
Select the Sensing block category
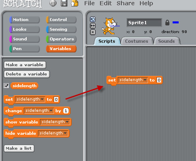(x=61, y=29)
